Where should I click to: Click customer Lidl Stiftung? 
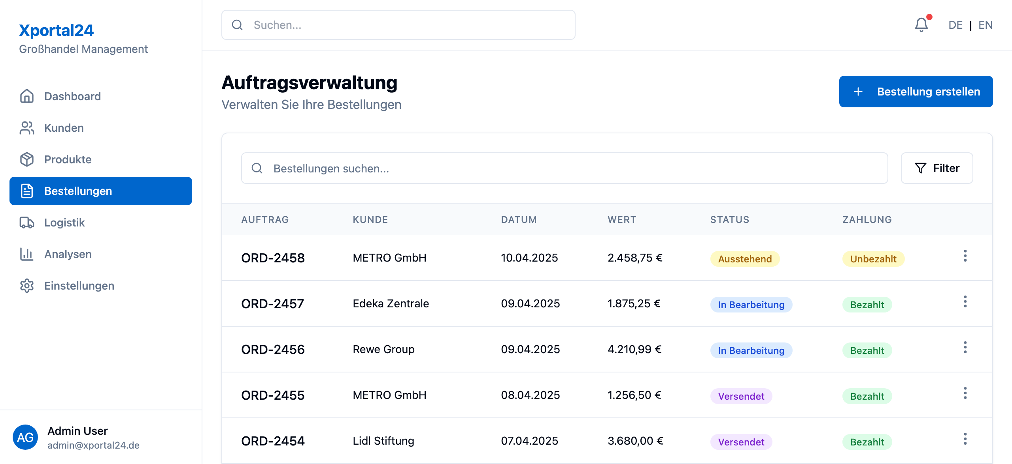click(x=383, y=441)
